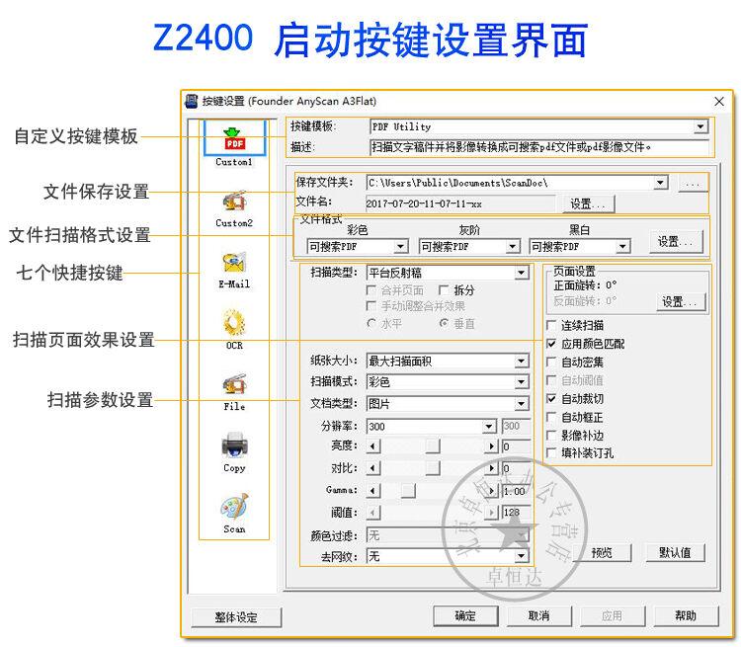Click the 亮度 slider left arrow

coord(373,446)
